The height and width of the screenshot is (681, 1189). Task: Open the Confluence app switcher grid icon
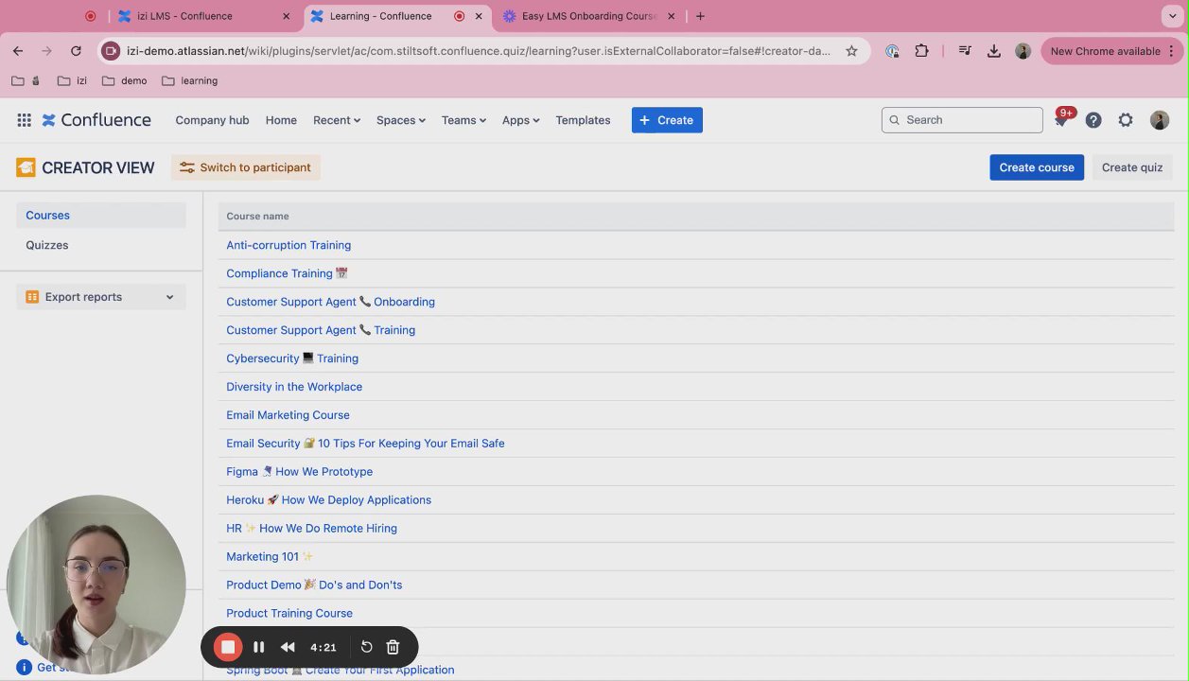[x=24, y=120]
